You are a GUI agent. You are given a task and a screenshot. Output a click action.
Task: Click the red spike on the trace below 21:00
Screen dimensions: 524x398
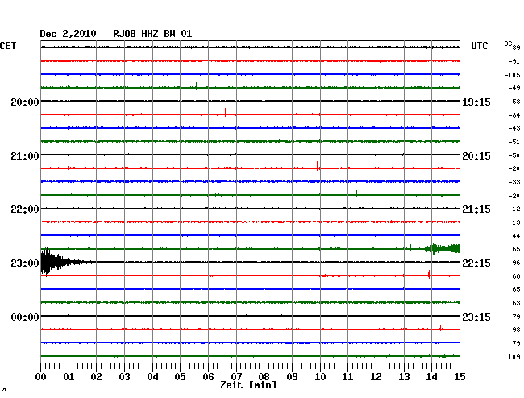[x=318, y=166]
